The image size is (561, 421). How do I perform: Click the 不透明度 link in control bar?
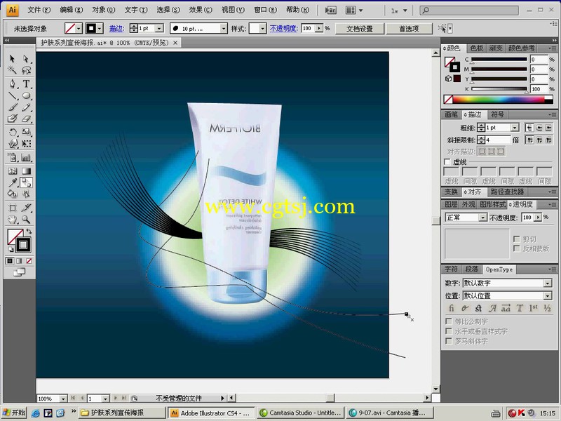pyautogui.click(x=284, y=28)
